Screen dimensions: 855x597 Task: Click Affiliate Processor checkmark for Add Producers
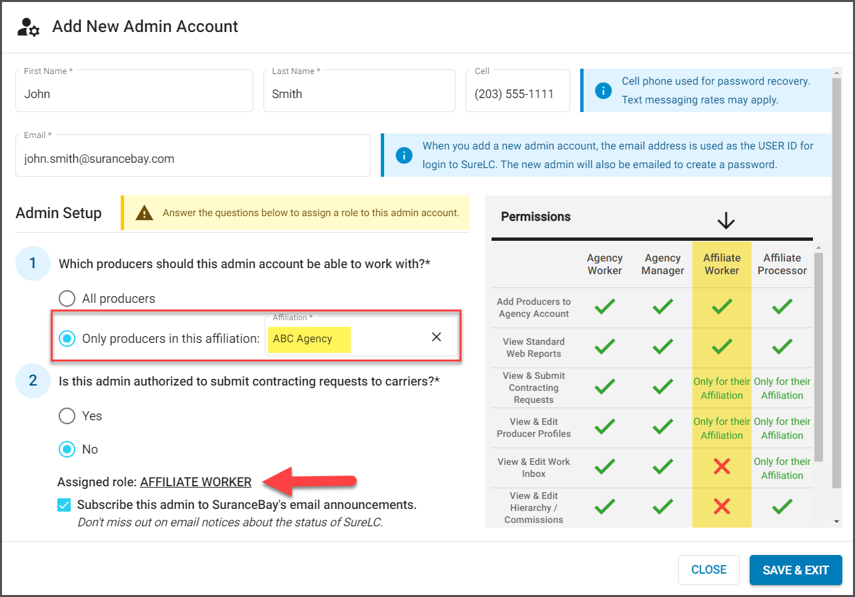[x=782, y=307]
